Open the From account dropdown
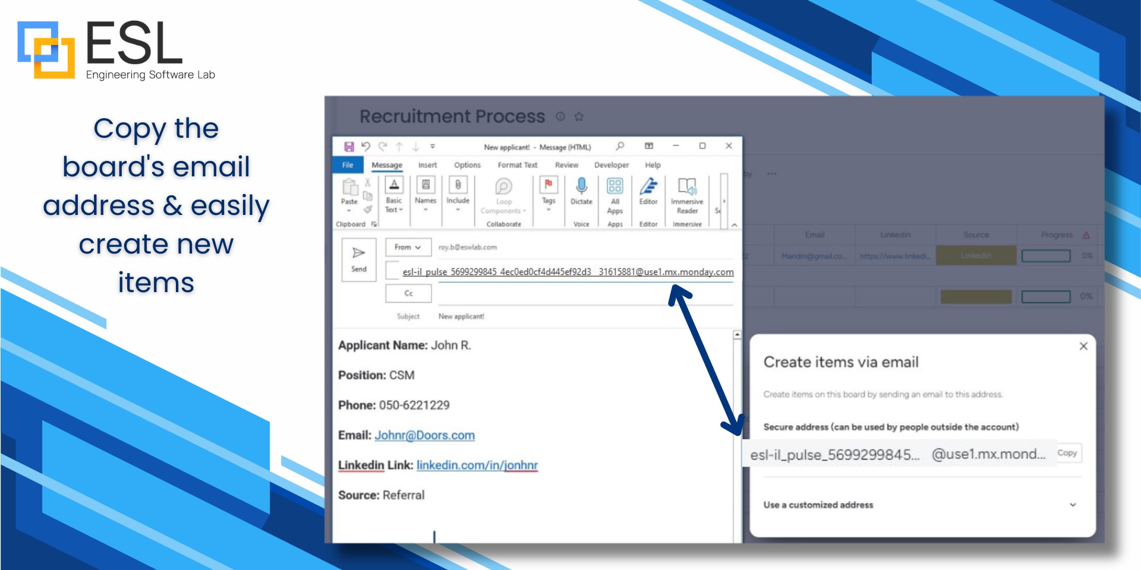Screen dimensions: 1141x570 (408, 247)
